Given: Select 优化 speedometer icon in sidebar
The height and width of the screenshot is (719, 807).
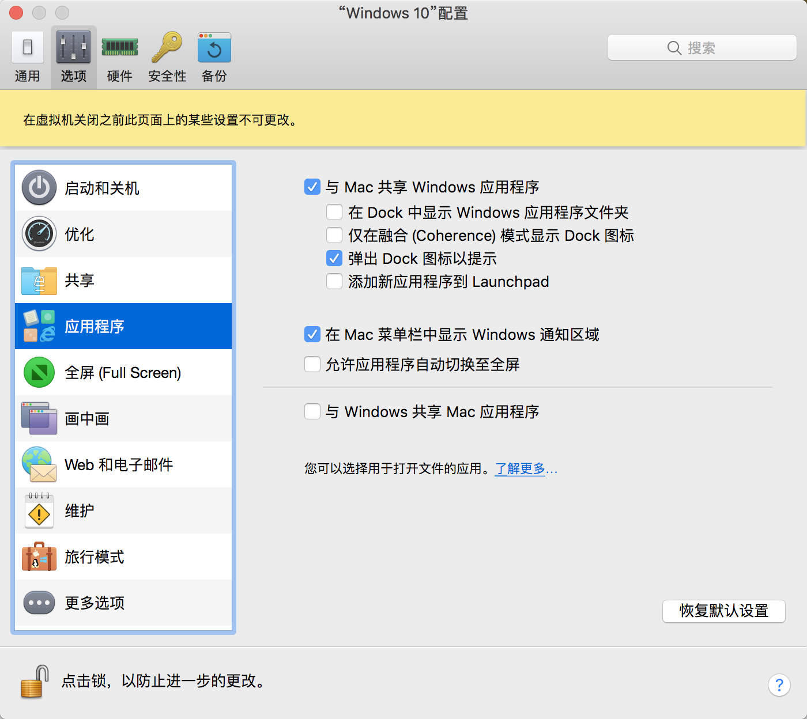Looking at the screenshot, I should point(39,234).
